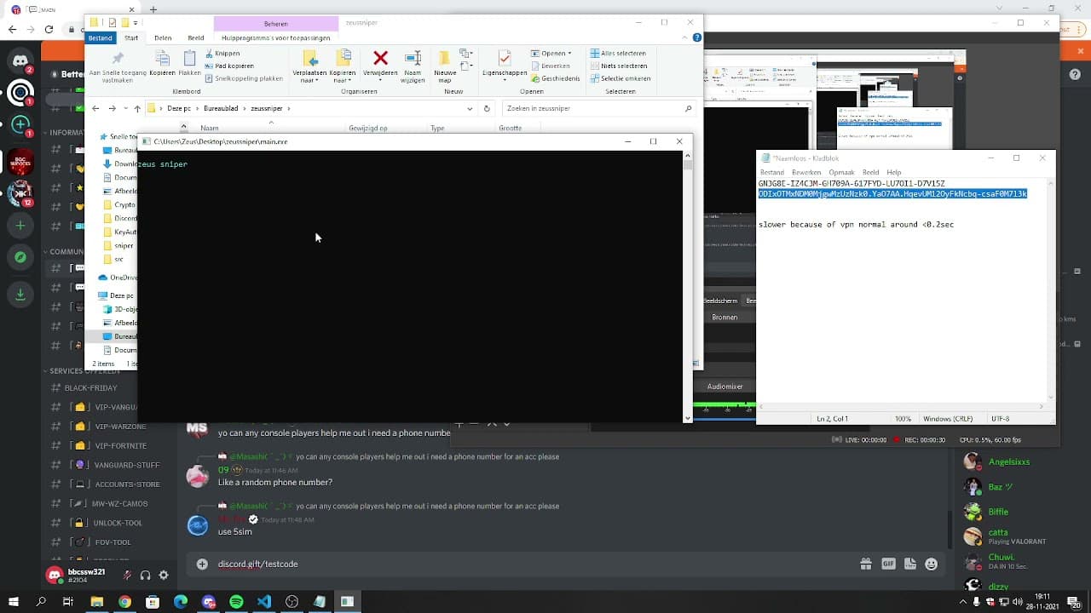Click Knippen (cut) in File Explorer ribbon

pos(222,54)
